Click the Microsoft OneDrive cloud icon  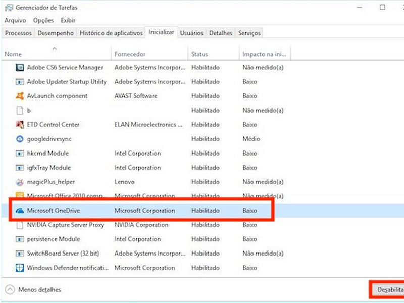coord(20,211)
